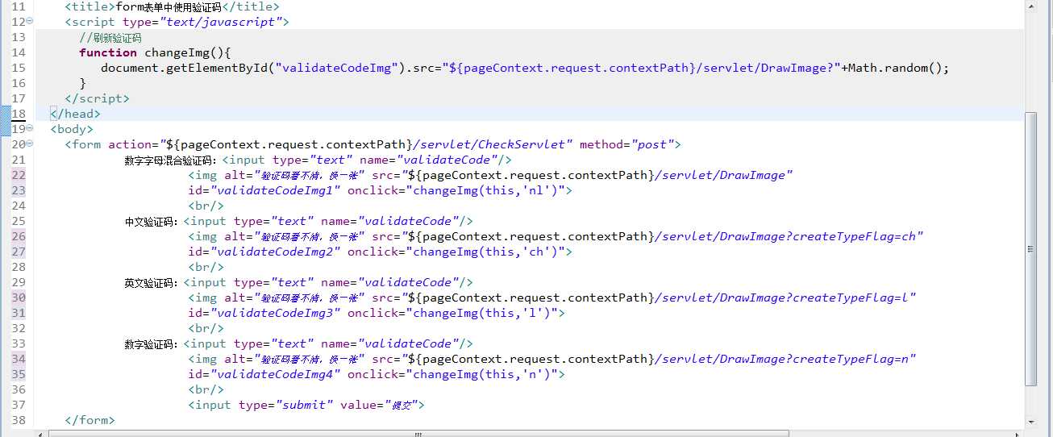
Task: Click line number 31 in the gutter
Action: [19, 313]
